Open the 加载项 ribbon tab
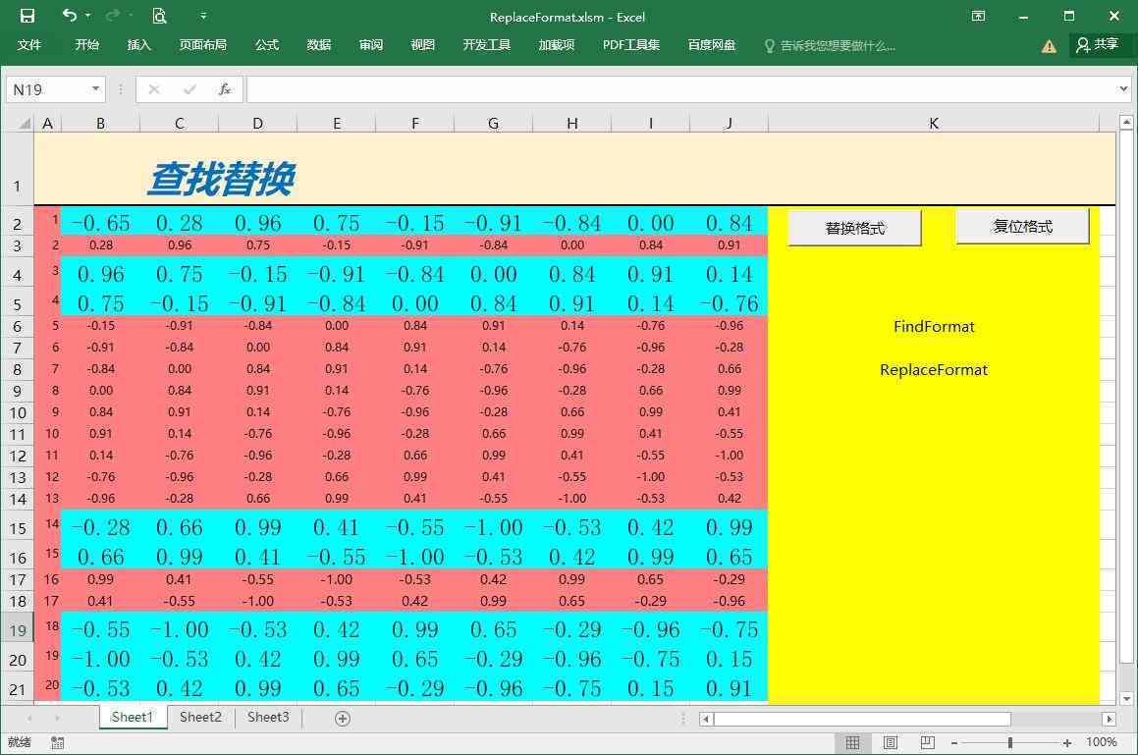Viewport: 1138px width, 755px height. pyautogui.click(x=557, y=45)
